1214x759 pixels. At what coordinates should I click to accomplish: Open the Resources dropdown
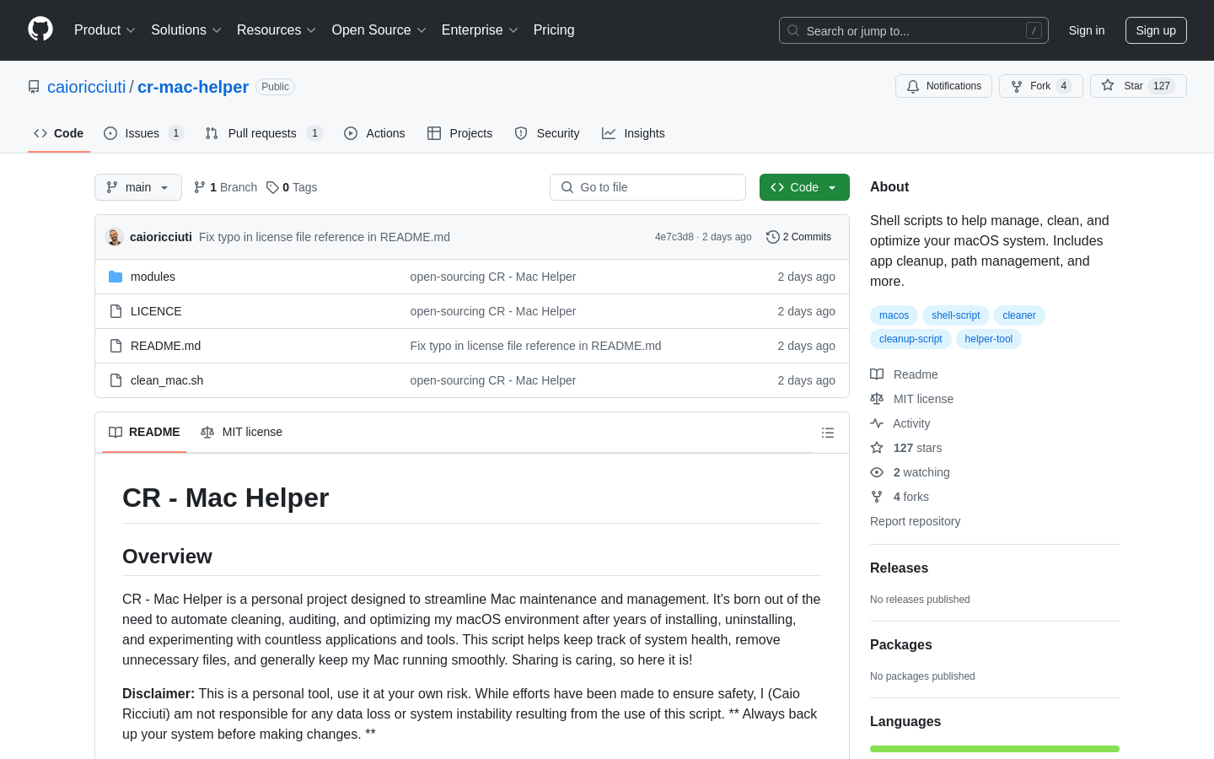tap(277, 30)
